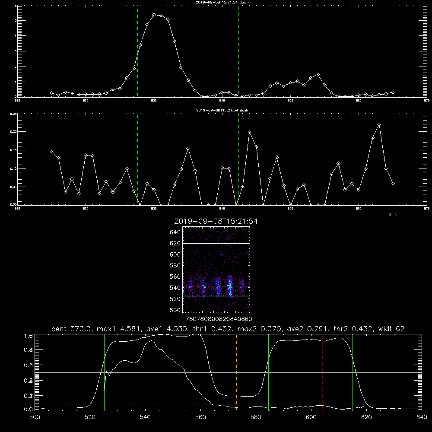Click the '520' y-axis label of the spectrogram
The height and width of the screenshot is (432, 432).
(x=175, y=299)
